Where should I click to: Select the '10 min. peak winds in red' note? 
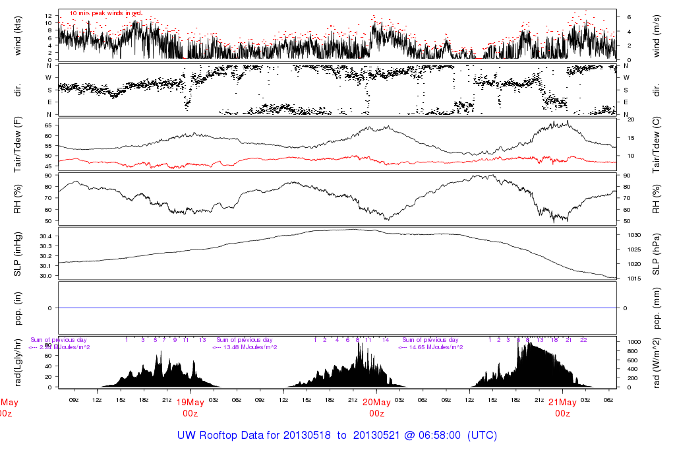pyautogui.click(x=106, y=13)
